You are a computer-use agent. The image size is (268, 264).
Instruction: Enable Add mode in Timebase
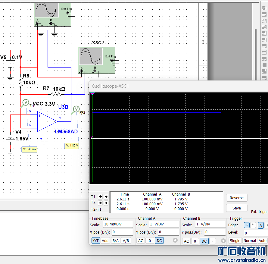105,240
